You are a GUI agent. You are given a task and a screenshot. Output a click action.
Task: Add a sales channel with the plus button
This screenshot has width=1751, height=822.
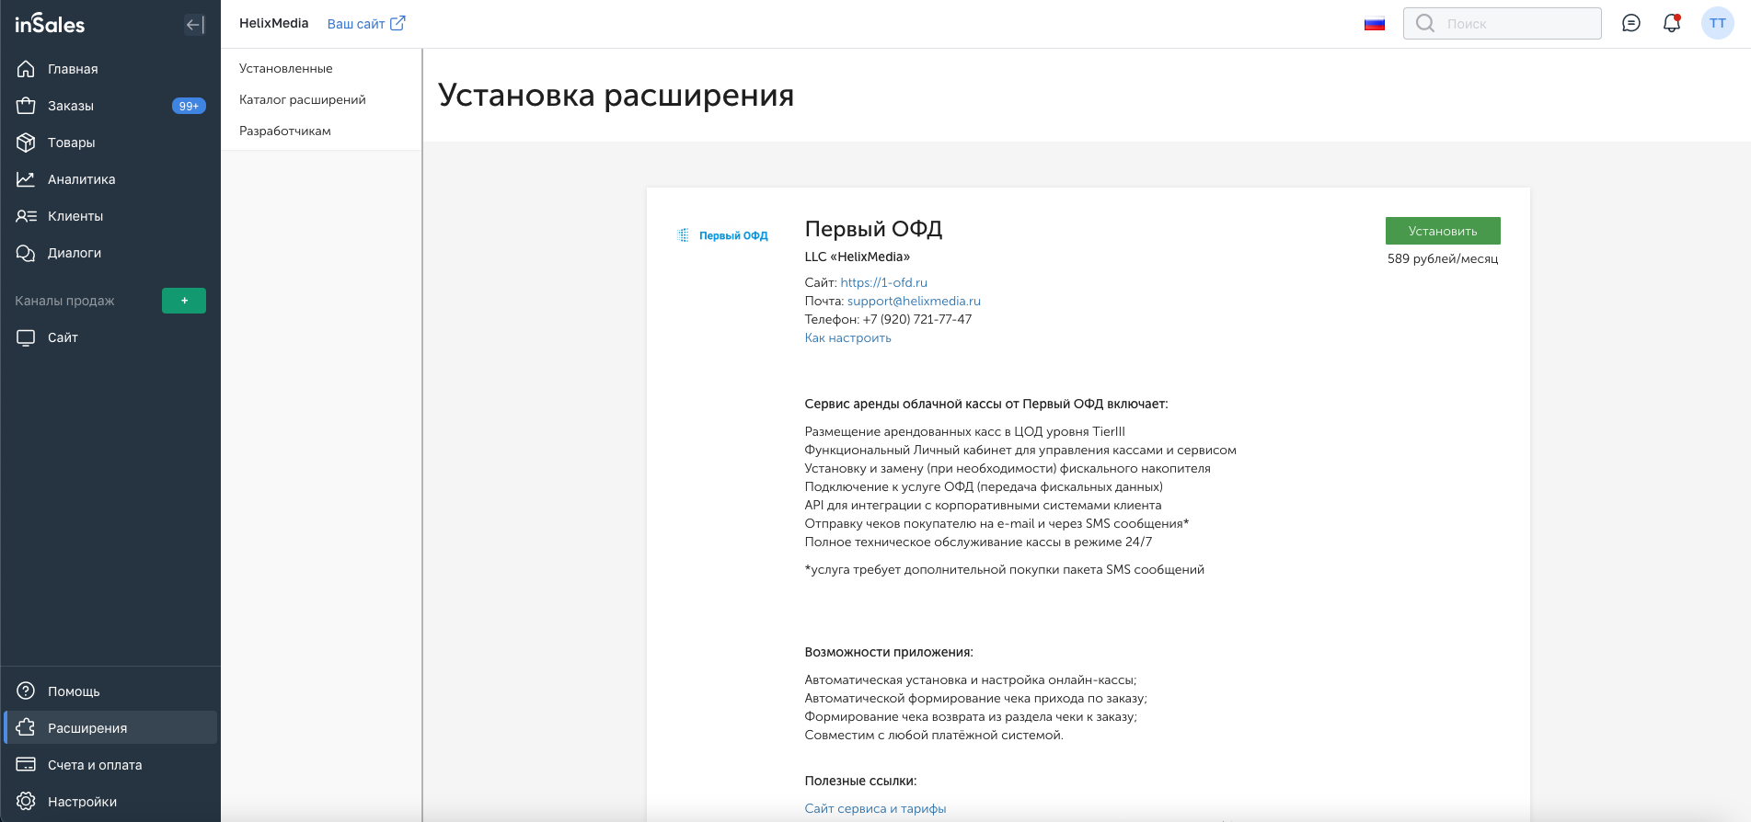184,301
